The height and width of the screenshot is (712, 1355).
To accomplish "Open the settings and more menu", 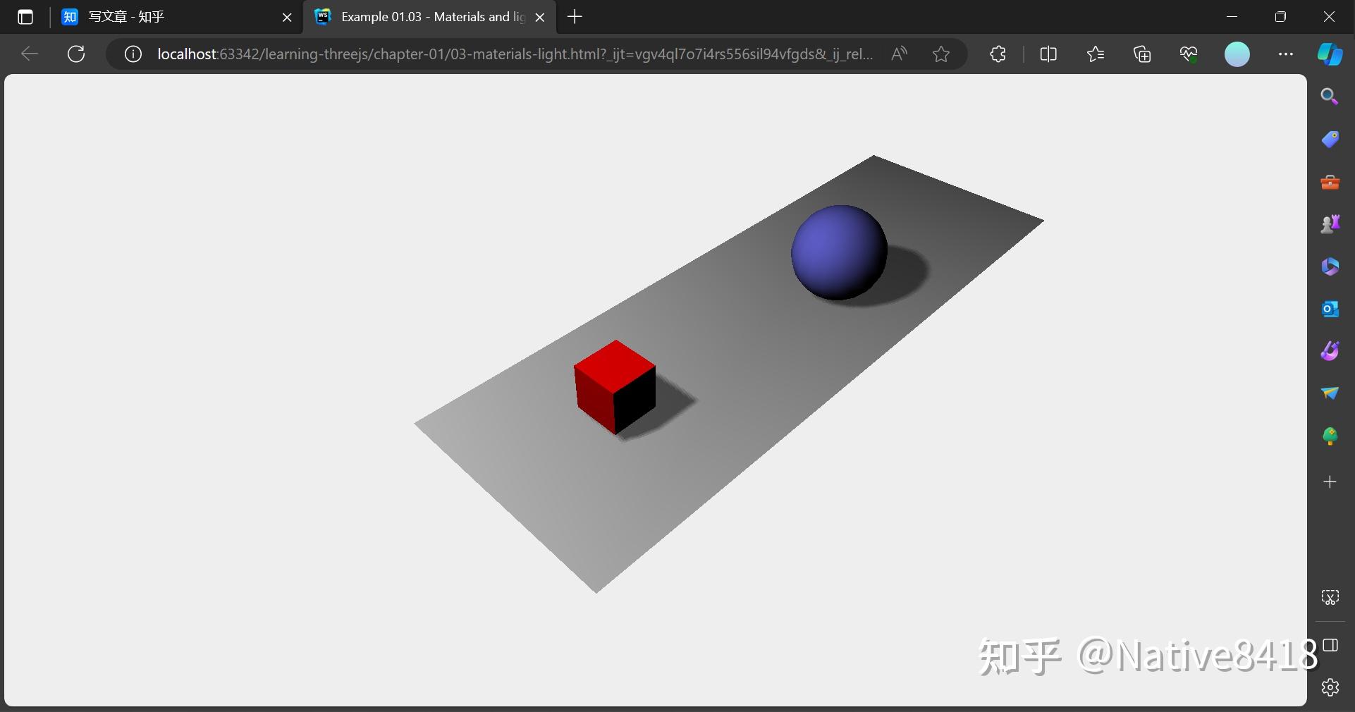I will click(1287, 54).
